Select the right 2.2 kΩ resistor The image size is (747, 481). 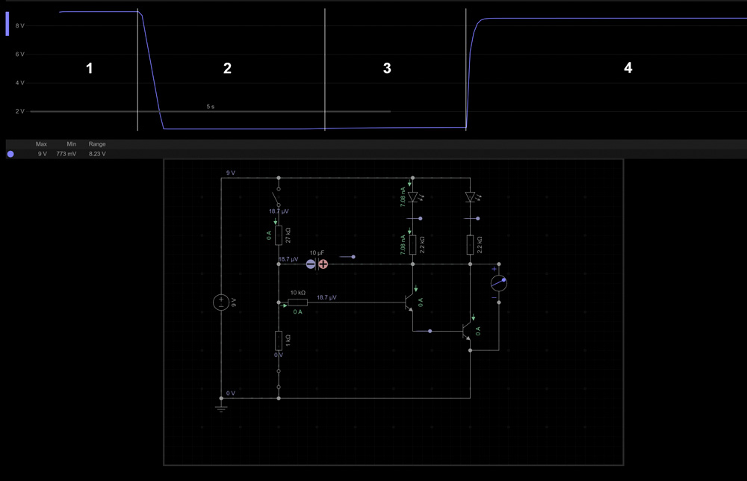tap(470, 244)
